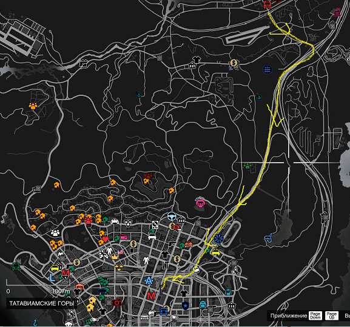Select the green taxi icon on left
350x327 pixels.
click(x=16, y=266)
